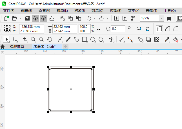
Task: Select the Polygon tool
Action: tap(101, 40)
